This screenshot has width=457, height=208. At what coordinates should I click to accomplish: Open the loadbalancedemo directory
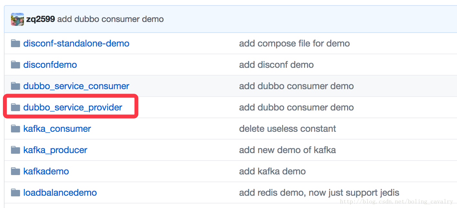click(60, 193)
